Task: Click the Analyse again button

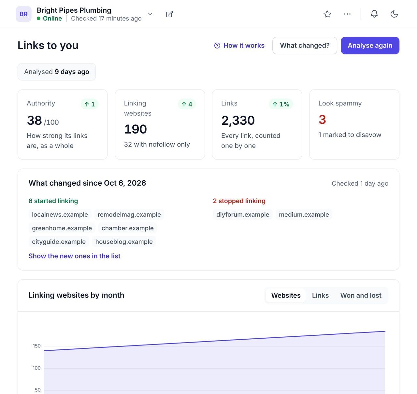Action: tap(370, 46)
